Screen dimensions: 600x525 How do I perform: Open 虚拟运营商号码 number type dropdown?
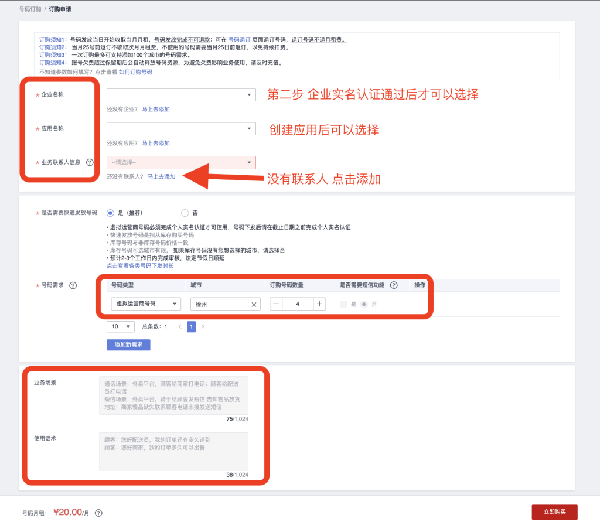pos(146,304)
